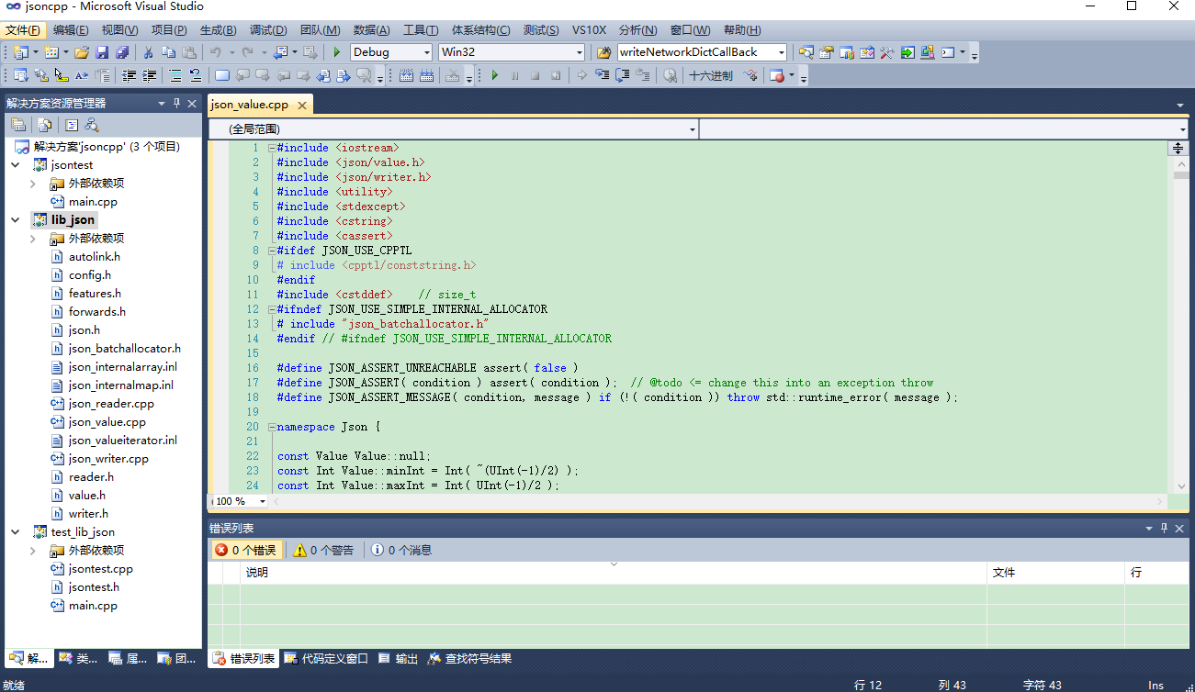Screen dimensions: 1195x692
Task: Click the Open File folder icon
Action: click(x=82, y=52)
